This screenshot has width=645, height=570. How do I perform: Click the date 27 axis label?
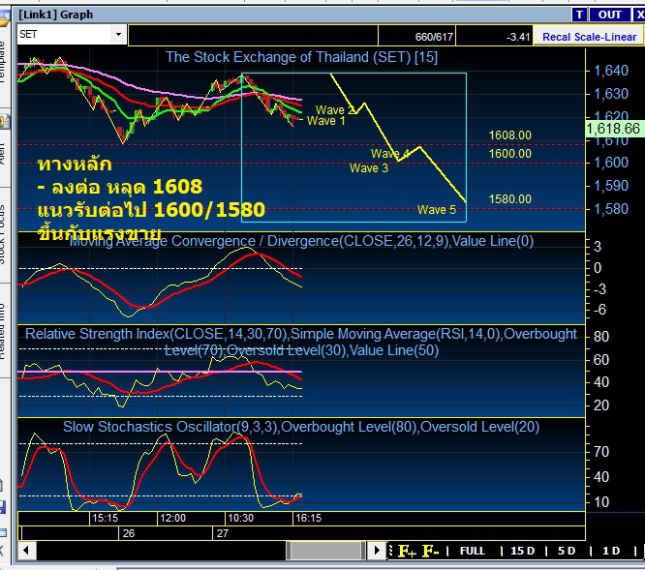point(222,533)
